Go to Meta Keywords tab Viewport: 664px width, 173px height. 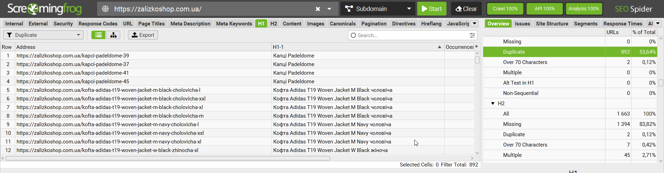point(234,23)
